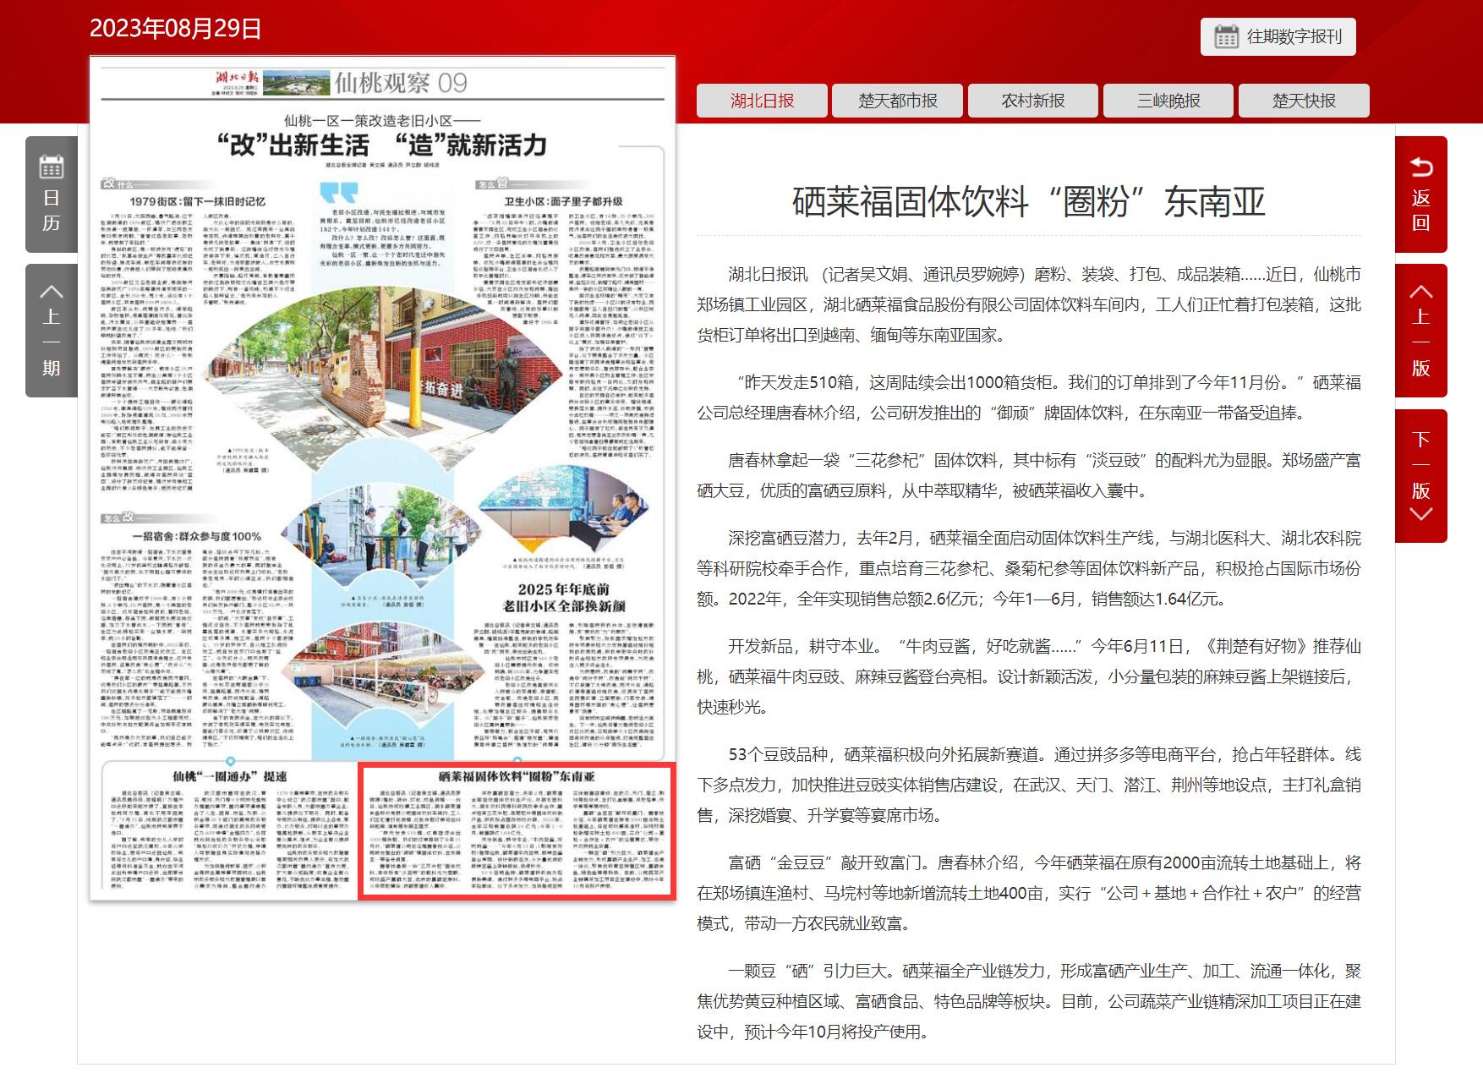Click the 仙桃观察 09 page header
Image resolution: width=1483 pixels, height=1084 pixels.
401,83
